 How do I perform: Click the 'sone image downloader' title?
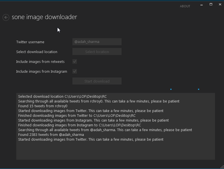(x=44, y=17)
